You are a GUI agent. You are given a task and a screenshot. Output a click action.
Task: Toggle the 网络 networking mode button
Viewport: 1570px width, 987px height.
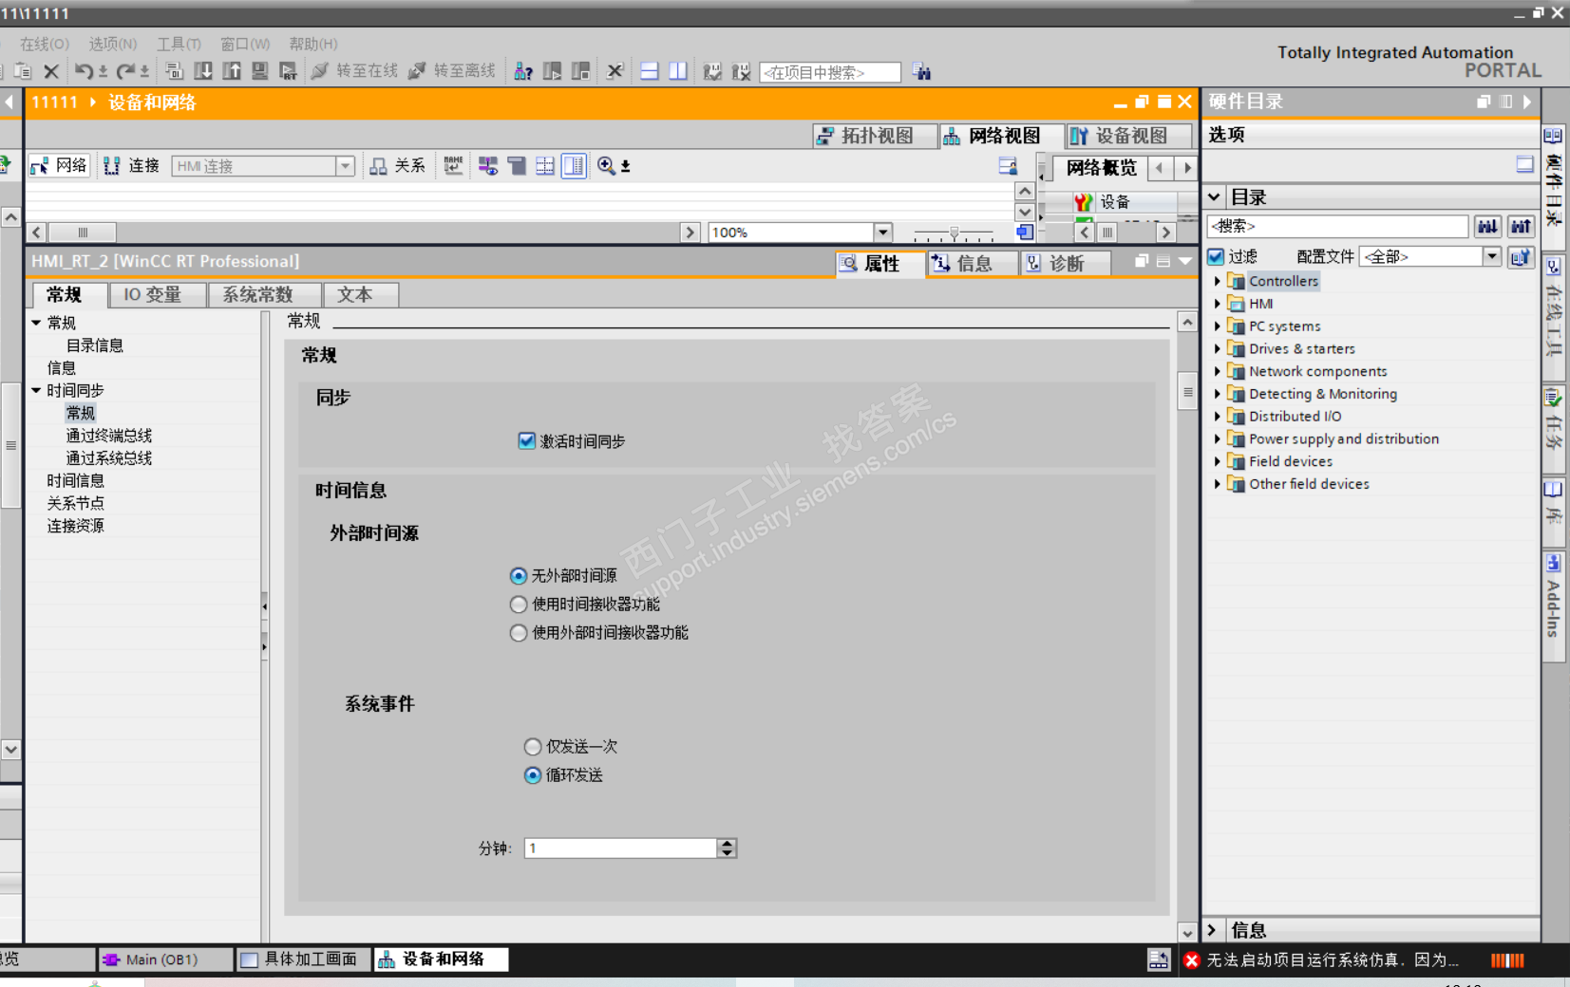pos(59,166)
